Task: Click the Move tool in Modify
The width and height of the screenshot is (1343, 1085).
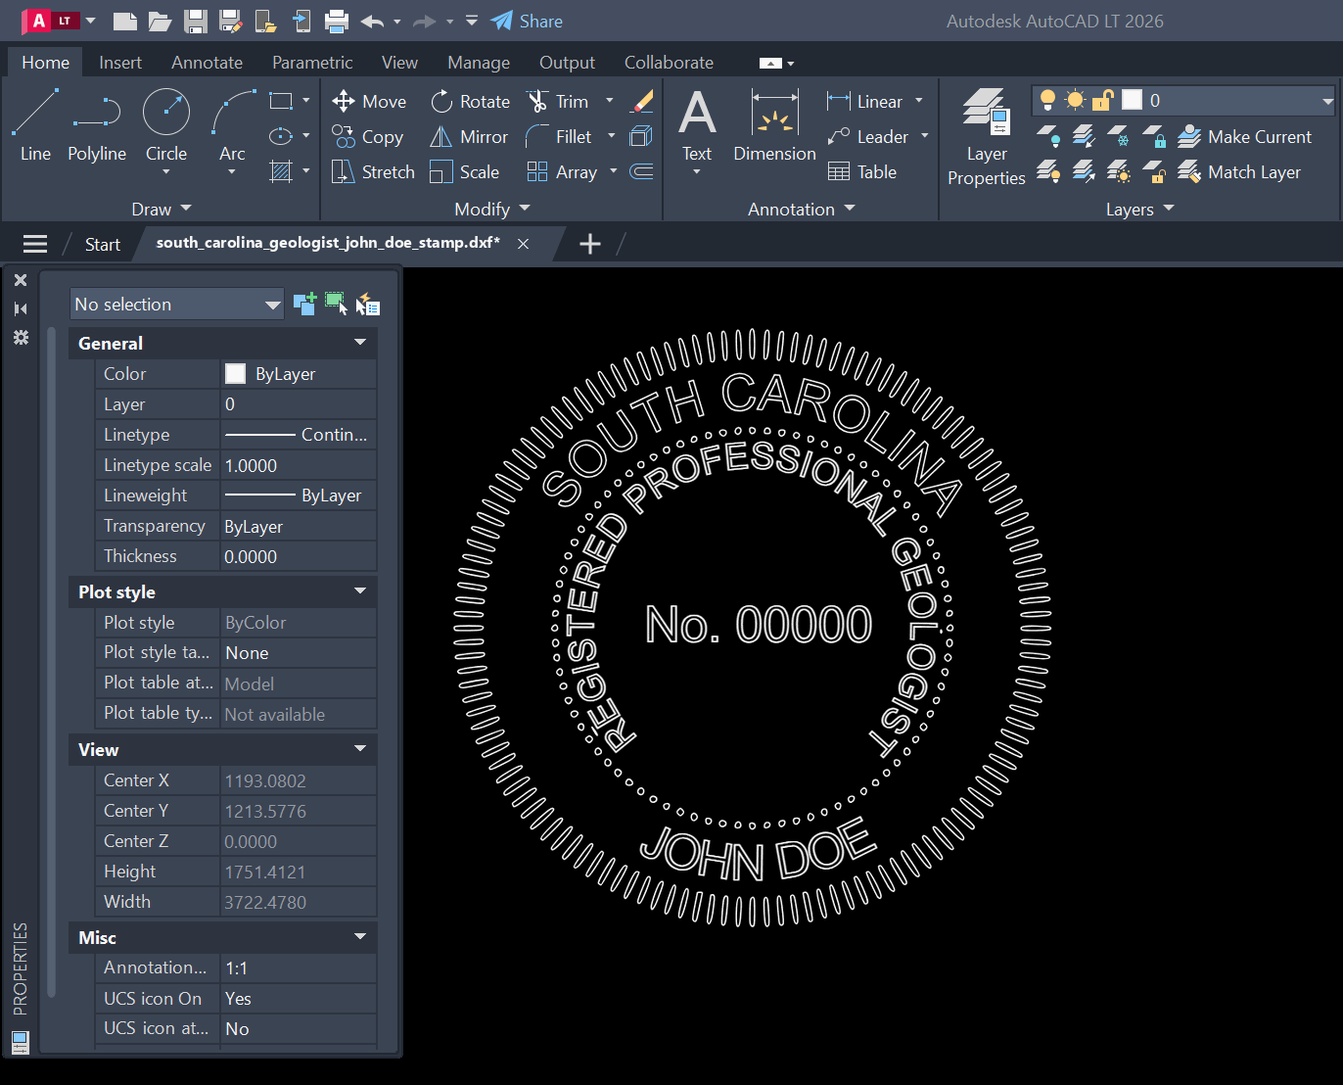Action: (x=369, y=102)
